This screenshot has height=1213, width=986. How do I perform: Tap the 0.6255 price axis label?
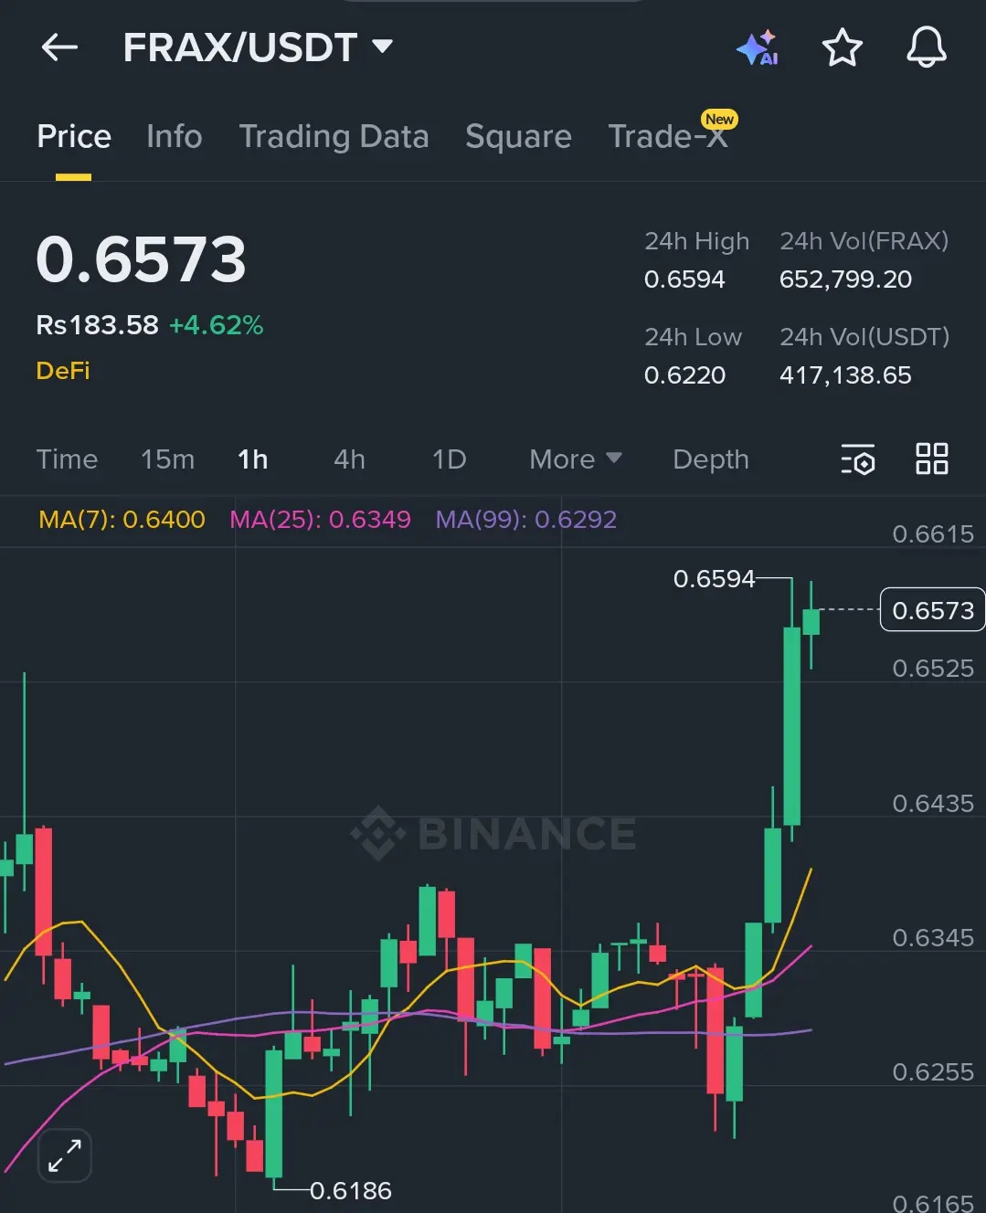(x=933, y=1072)
